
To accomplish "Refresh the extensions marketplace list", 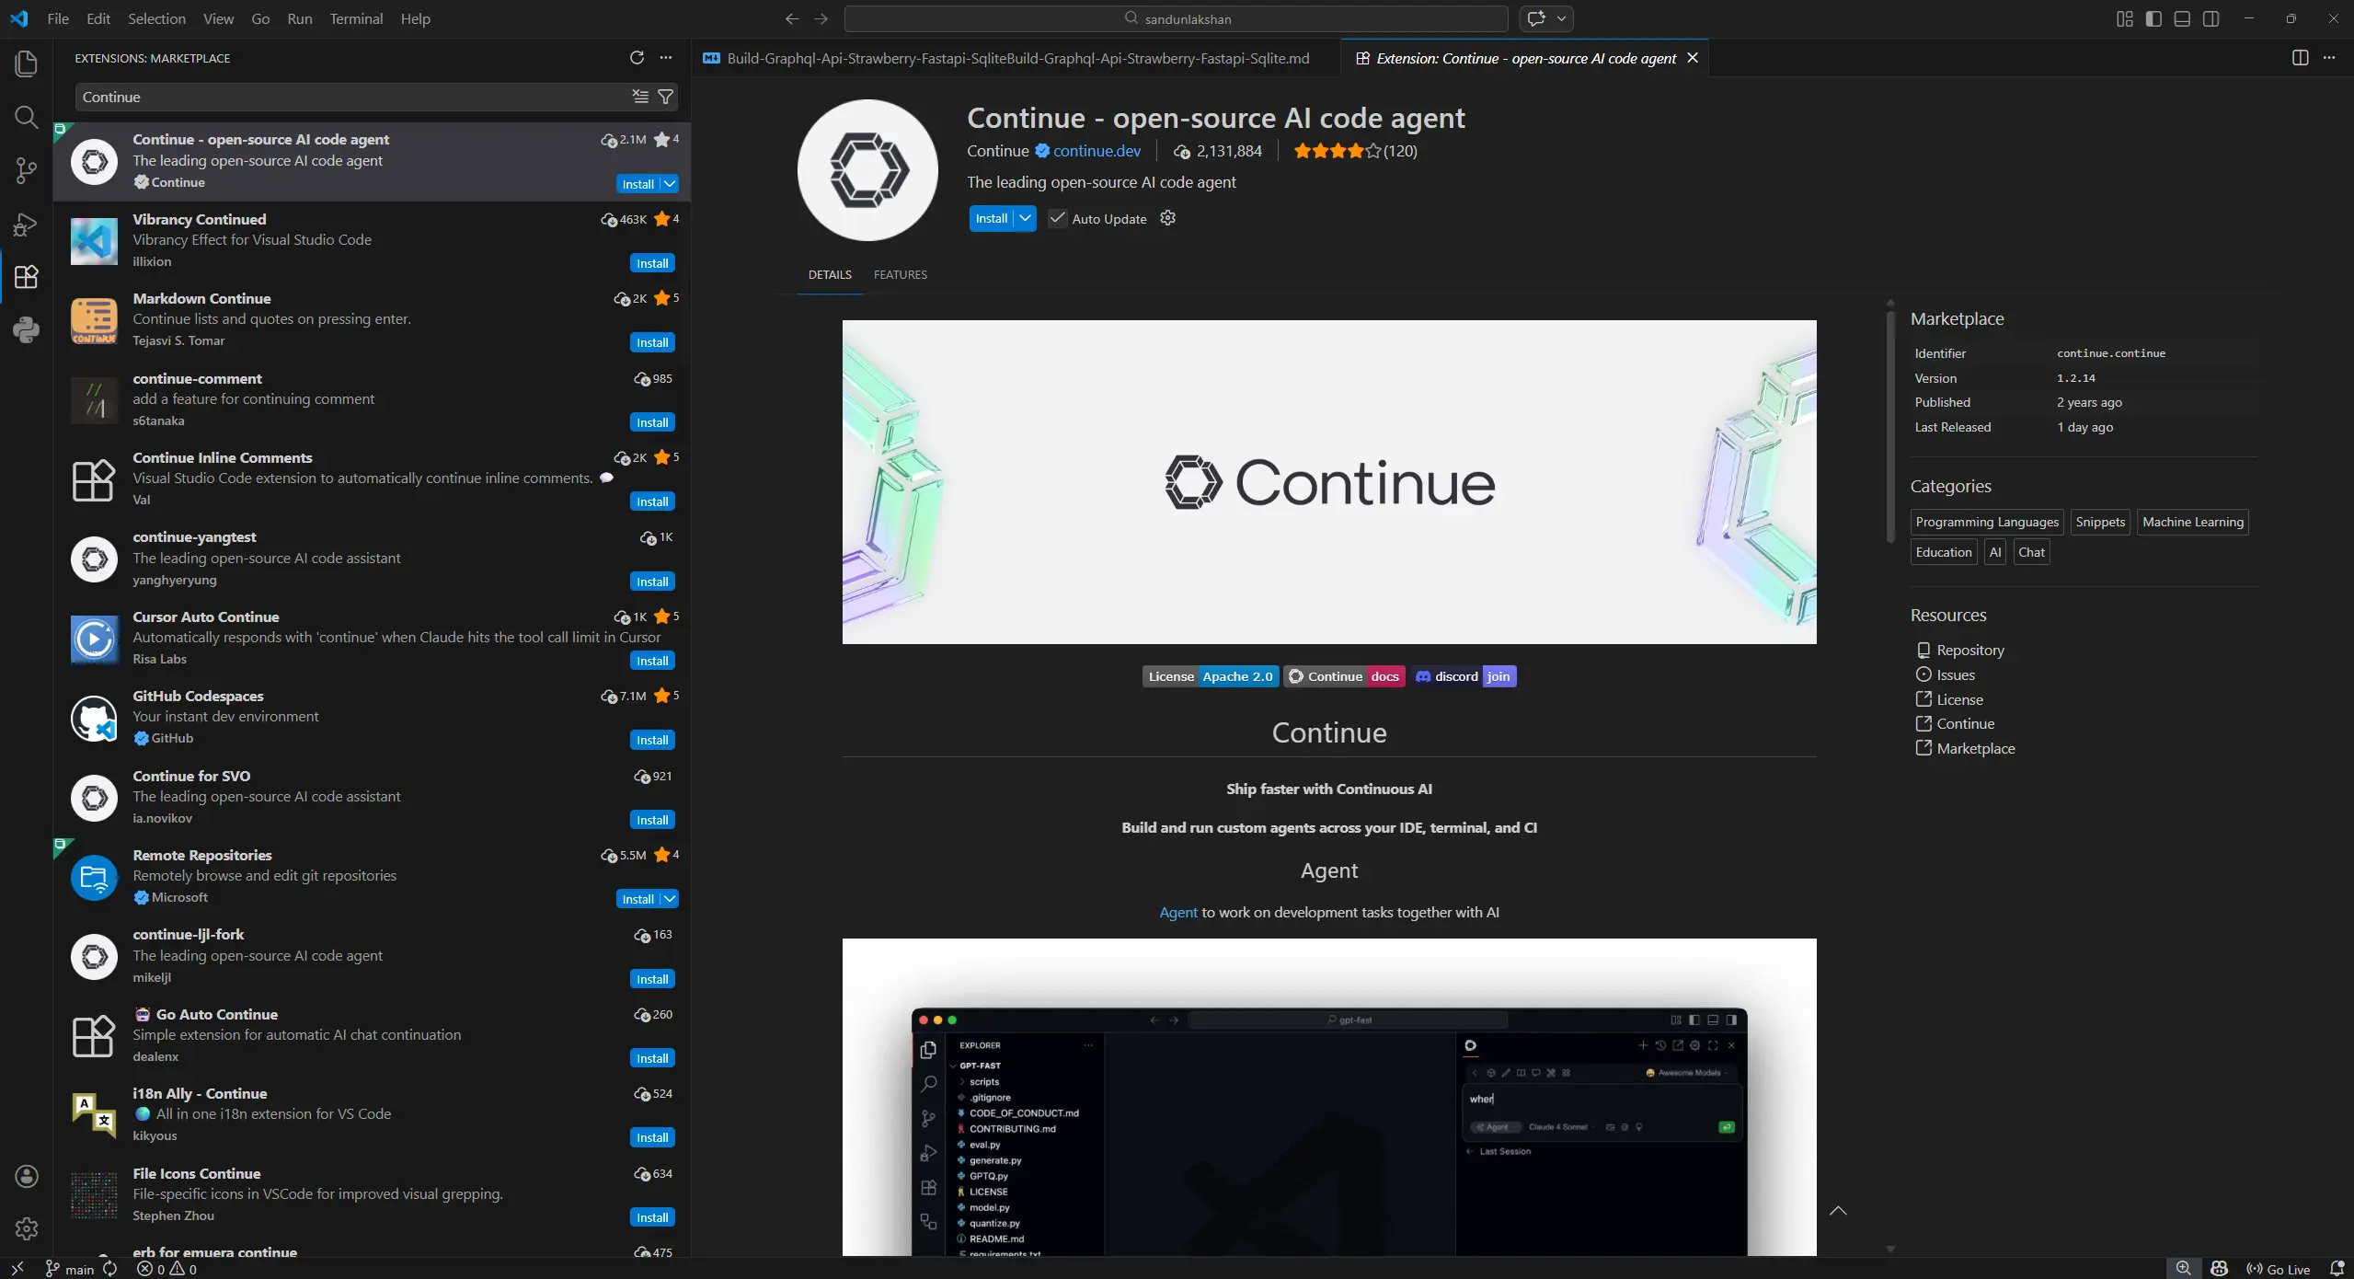I will pos(636,58).
